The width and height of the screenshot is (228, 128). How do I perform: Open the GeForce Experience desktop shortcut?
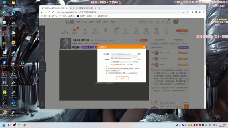(4, 45)
